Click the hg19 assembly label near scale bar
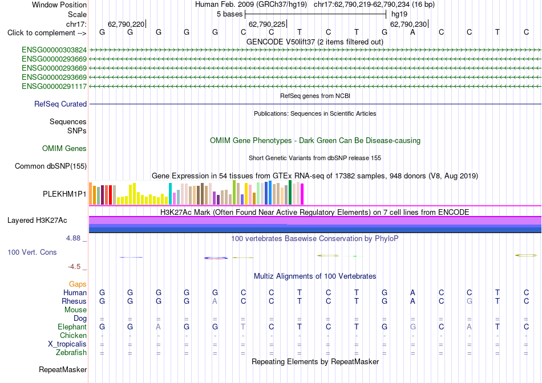Screen dimensions: 542x383 click(x=399, y=14)
